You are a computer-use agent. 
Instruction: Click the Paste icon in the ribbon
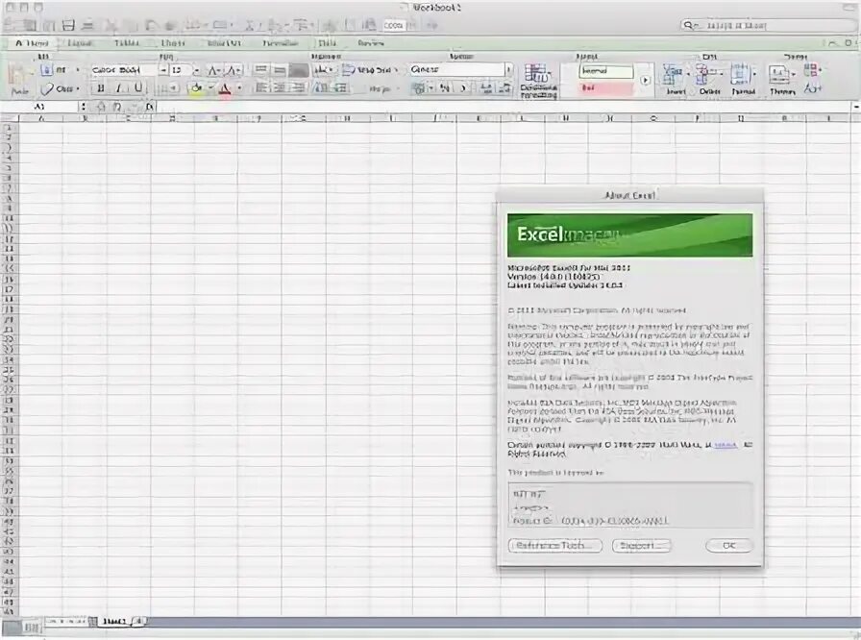click(20, 80)
